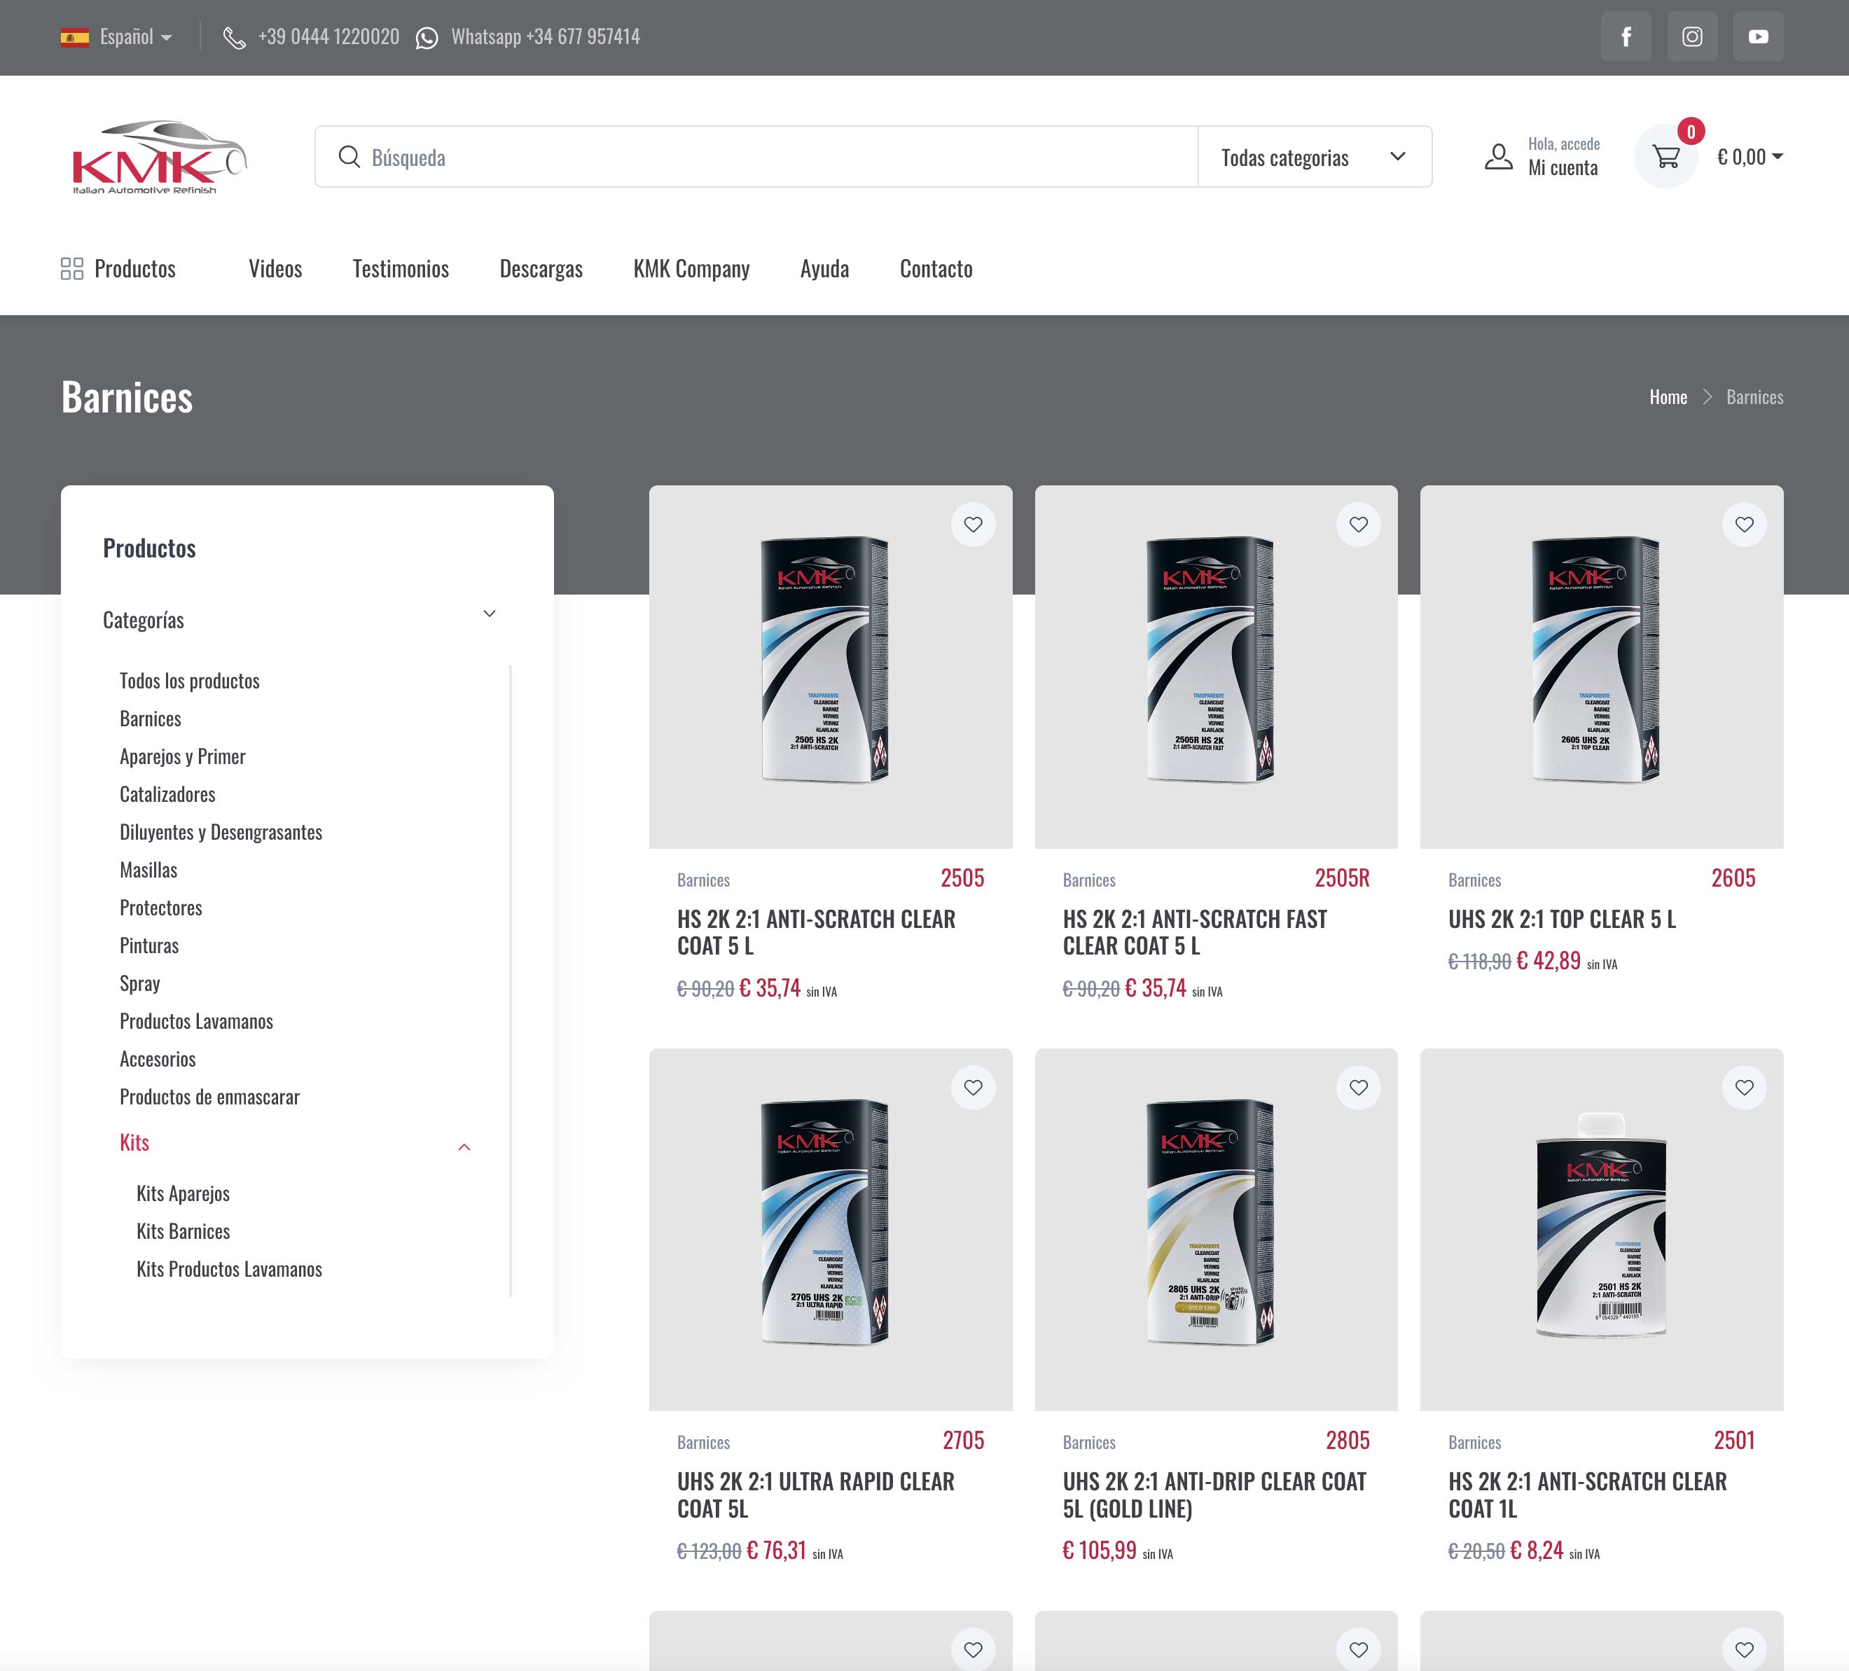The height and width of the screenshot is (1671, 1849).
Task: Select Kits Barnices subcategory
Action: click(x=183, y=1230)
